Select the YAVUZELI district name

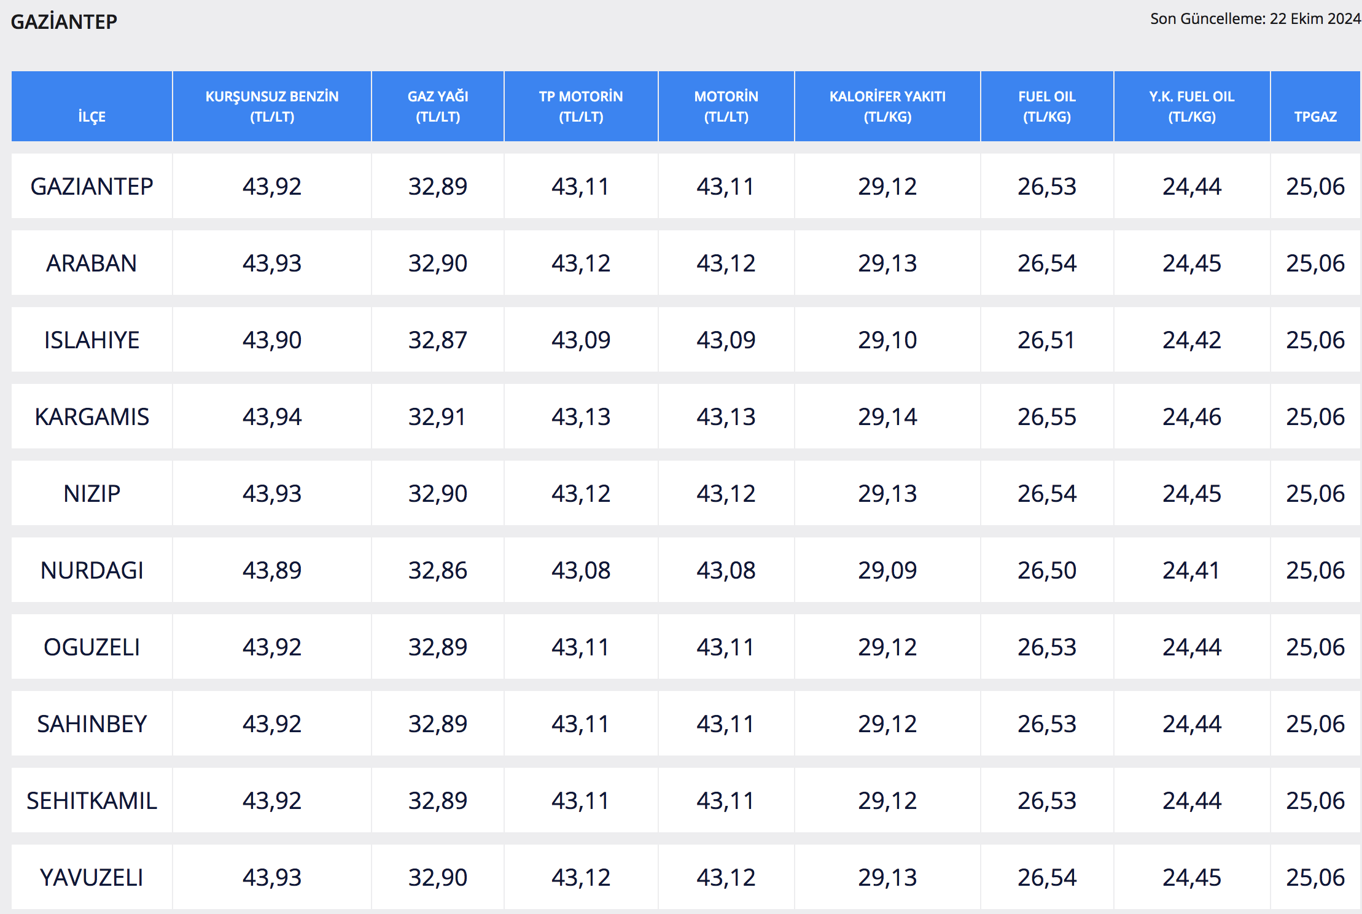point(91,877)
